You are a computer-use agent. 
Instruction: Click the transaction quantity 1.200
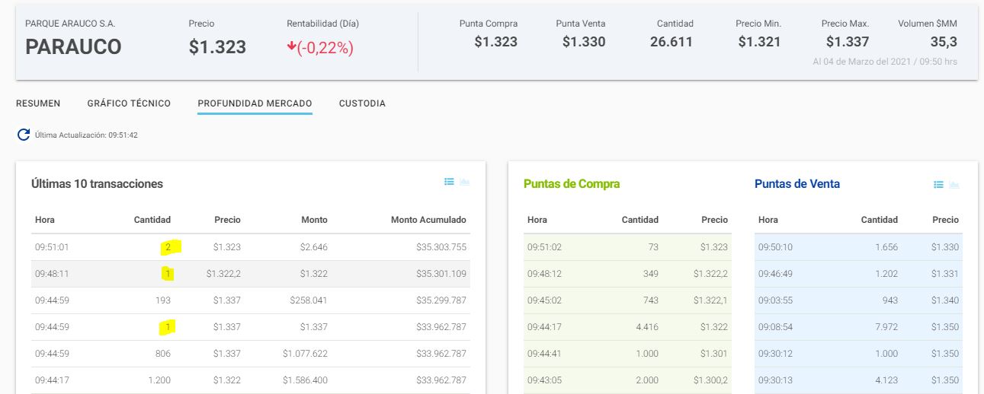[159, 380]
